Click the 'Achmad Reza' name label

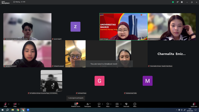pos(81,93)
